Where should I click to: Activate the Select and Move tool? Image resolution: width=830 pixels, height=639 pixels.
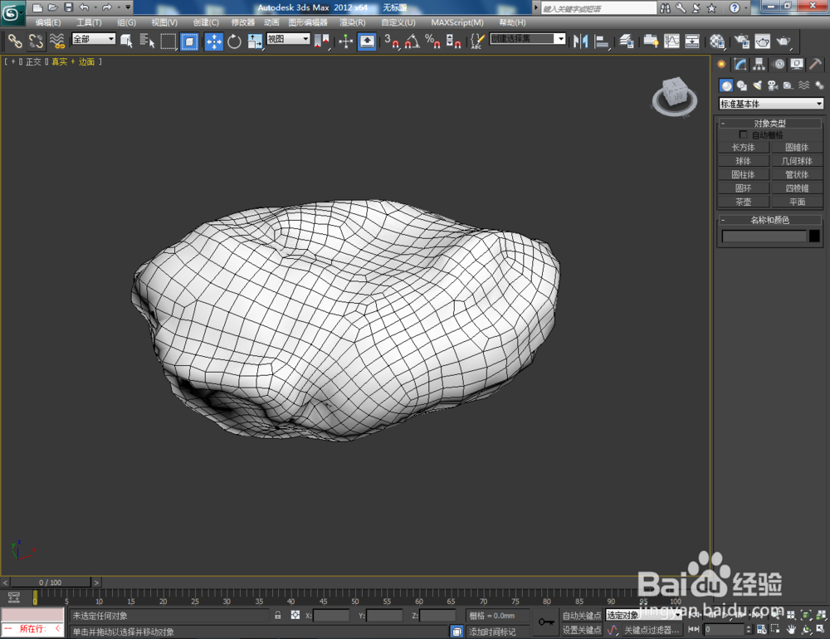(x=214, y=40)
